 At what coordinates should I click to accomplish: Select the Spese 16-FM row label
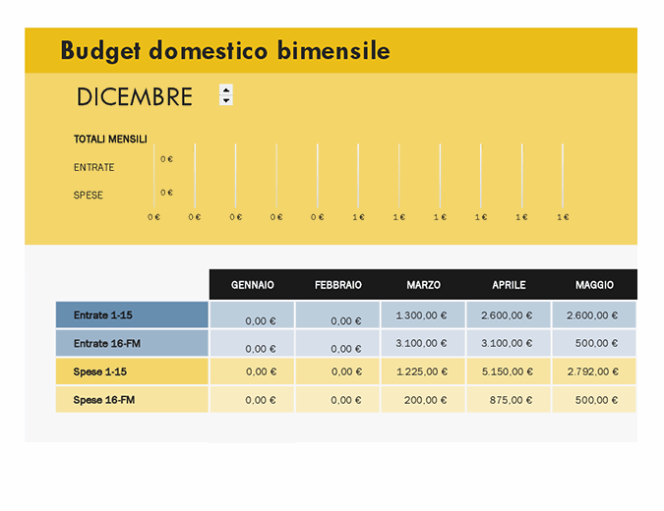tap(132, 400)
